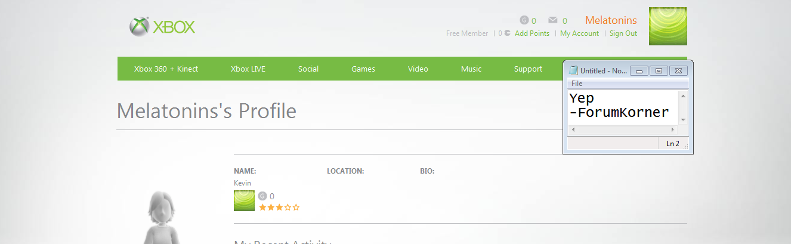The width and height of the screenshot is (791, 244).
Task: Maximize the Notepad window
Action: coord(659,70)
